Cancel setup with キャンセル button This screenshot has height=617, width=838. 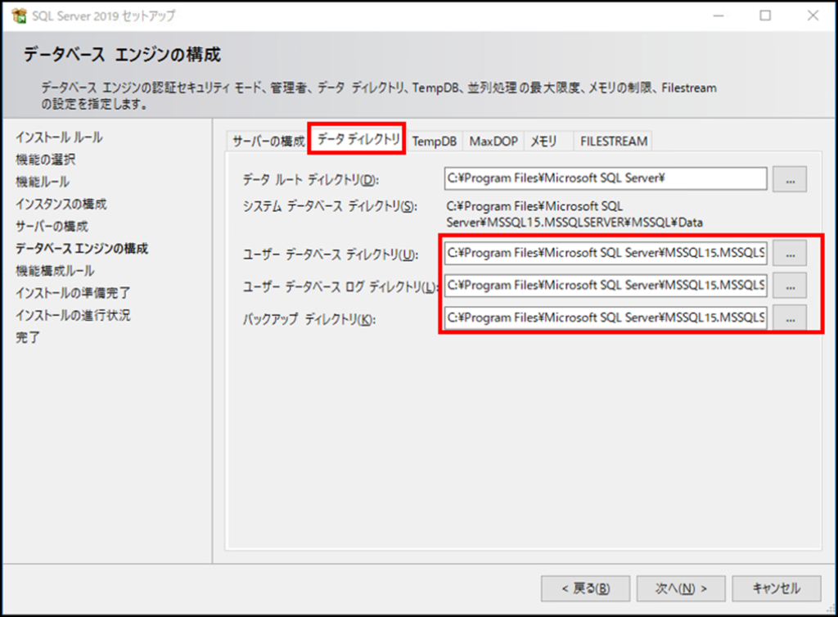coord(777,588)
